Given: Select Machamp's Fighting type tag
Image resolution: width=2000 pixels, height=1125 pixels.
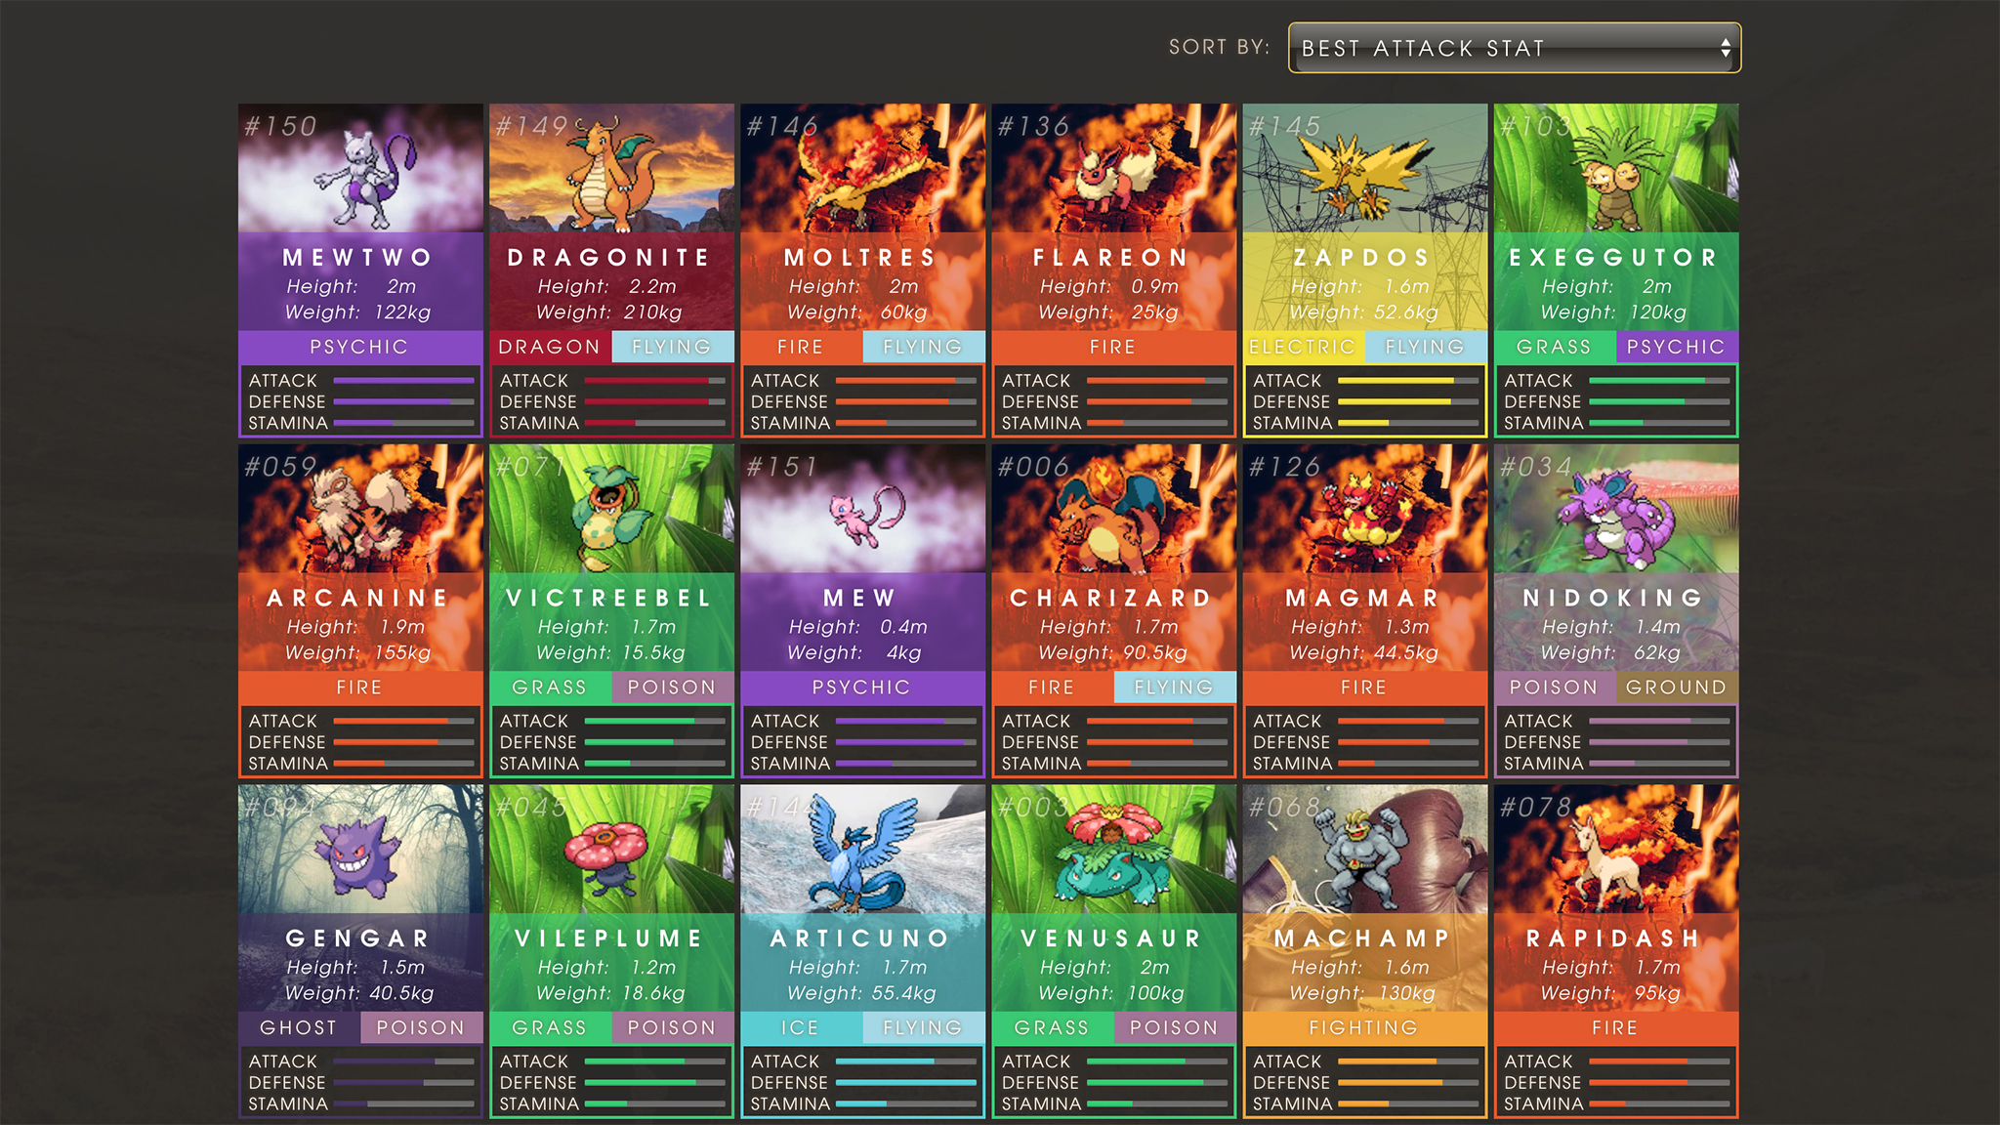Looking at the screenshot, I should tap(1365, 1027).
